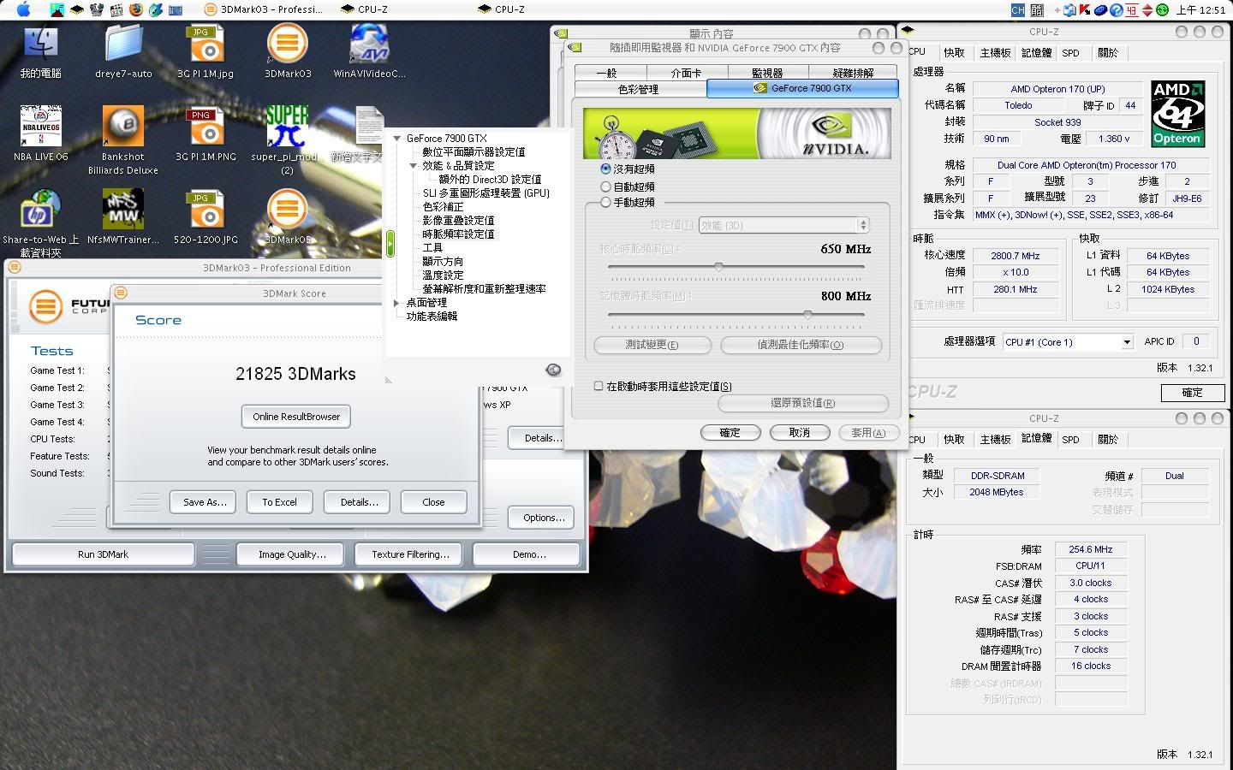This screenshot has height=770, width=1233.
Task: Select the 沒有超頻 radio option
Action: click(606, 169)
